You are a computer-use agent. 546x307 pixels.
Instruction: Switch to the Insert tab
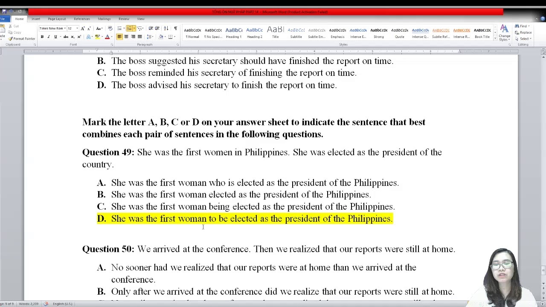click(35, 19)
